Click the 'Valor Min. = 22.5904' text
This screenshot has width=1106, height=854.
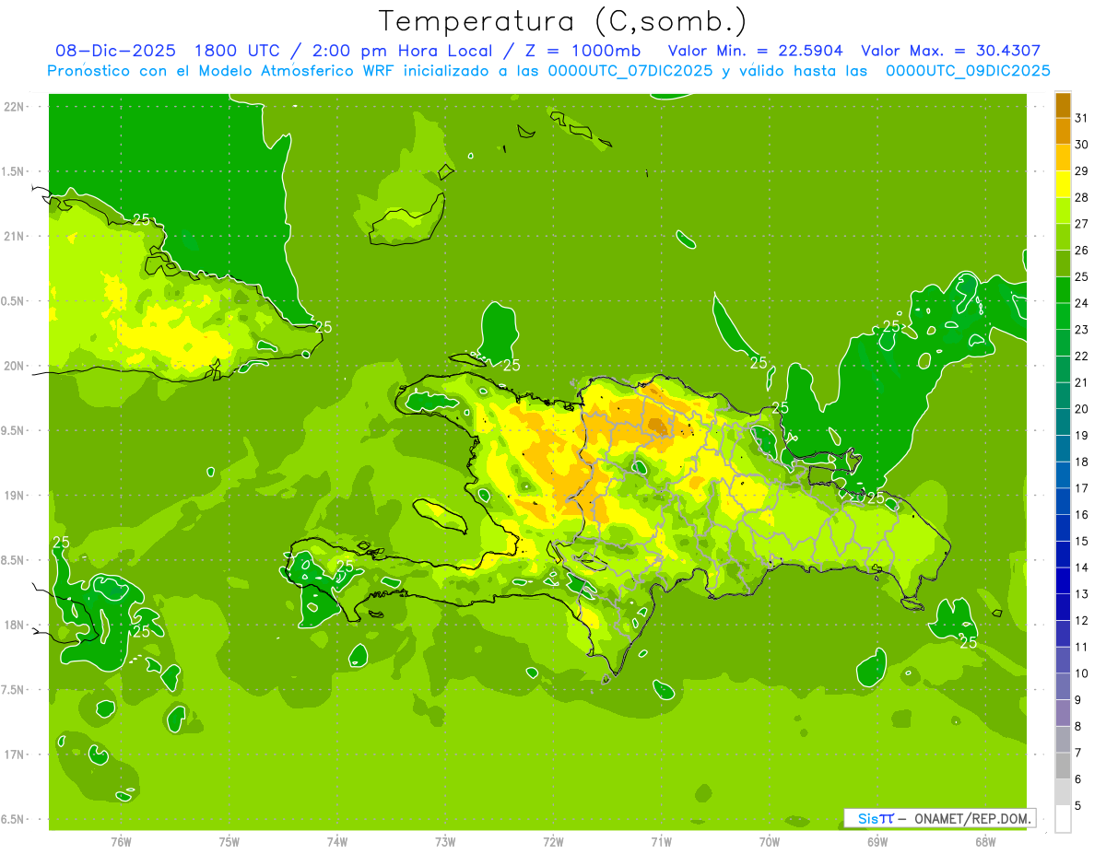point(756,51)
